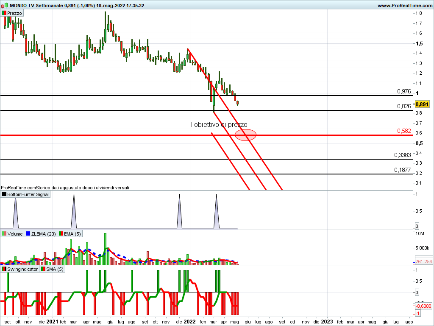This screenshot has width=434, height=326.
Task: Select the 0,826 horizontal support line label
Action: [x=403, y=106]
